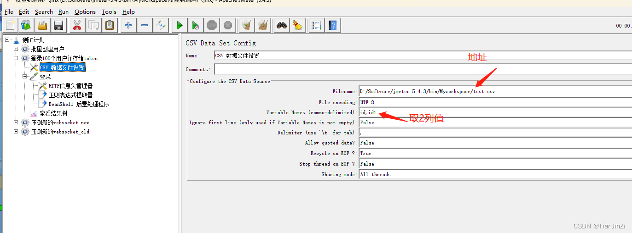Select 正则表达式提取器 tree item
Viewport: 632px width, 233px height.
pyautogui.click(x=70, y=95)
